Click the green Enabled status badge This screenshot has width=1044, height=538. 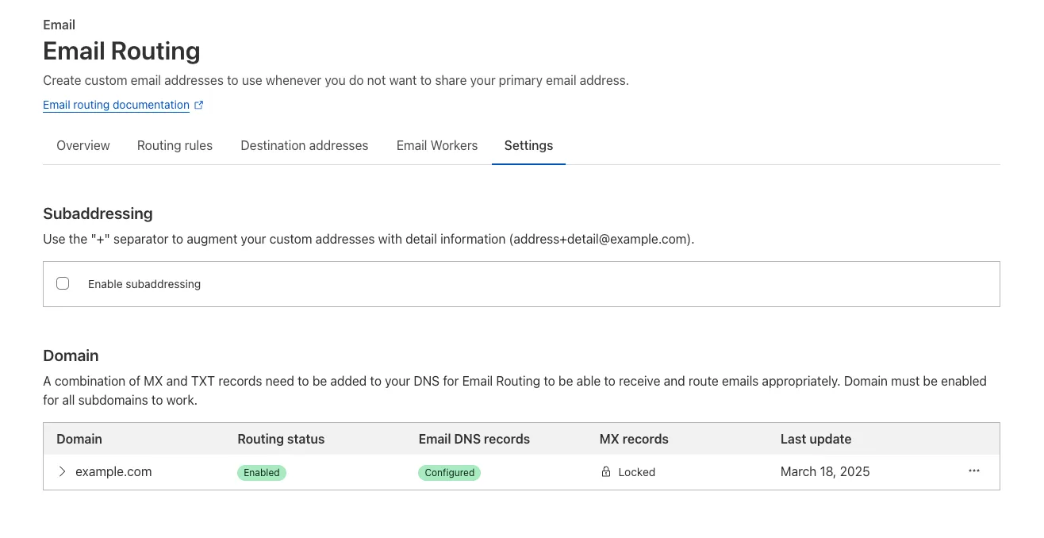pos(262,472)
